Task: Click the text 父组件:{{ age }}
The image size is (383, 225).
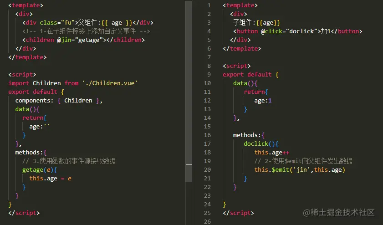Action: tap(105, 23)
